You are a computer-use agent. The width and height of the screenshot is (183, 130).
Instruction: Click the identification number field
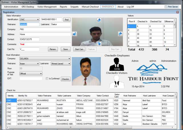coord(51,19)
